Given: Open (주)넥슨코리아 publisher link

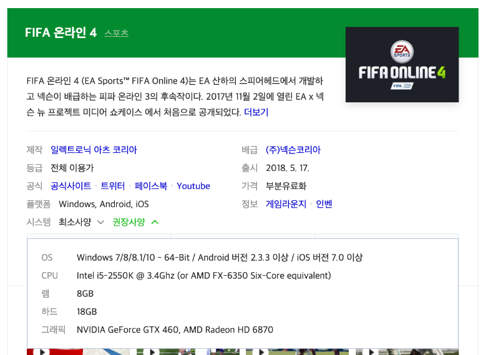Looking at the screenshot, I should [293, 150].
